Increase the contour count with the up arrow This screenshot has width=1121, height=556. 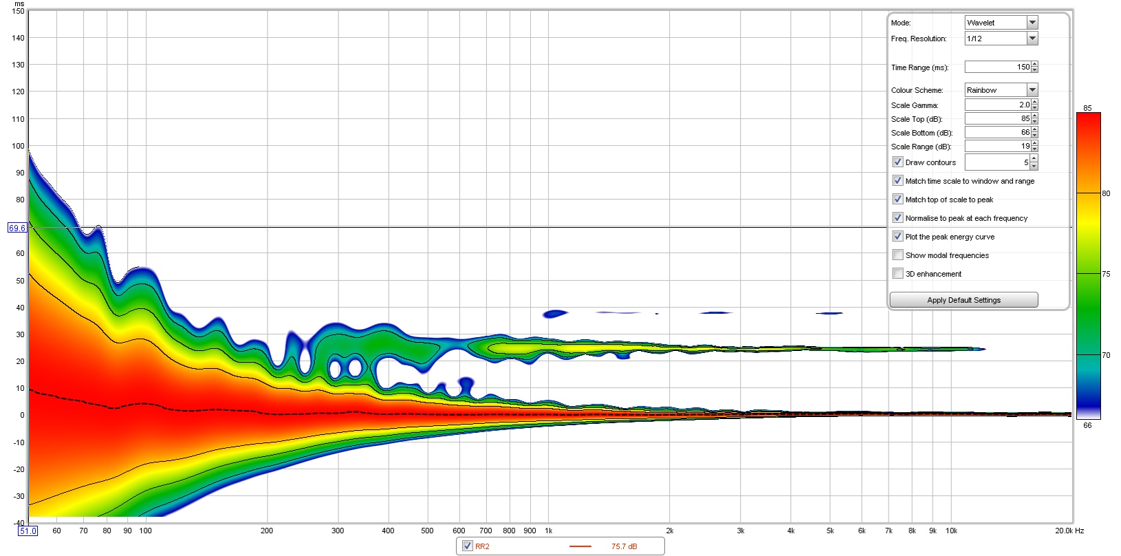[x=1034, y=159]
